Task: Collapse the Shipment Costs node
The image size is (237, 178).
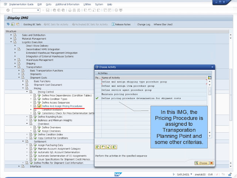Action: click(x=19, y=78)
